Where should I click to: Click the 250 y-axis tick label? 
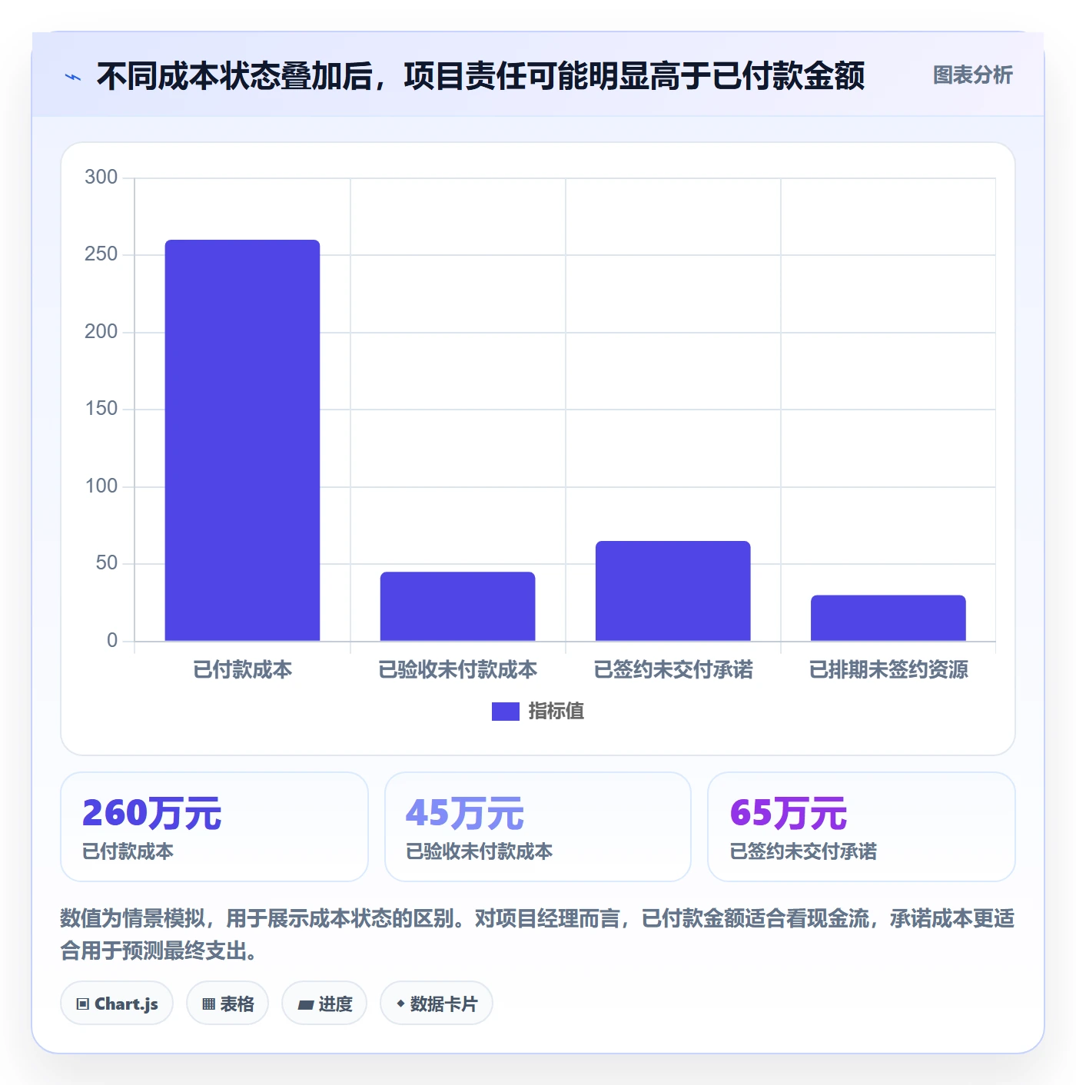click(x=101, y=254)
